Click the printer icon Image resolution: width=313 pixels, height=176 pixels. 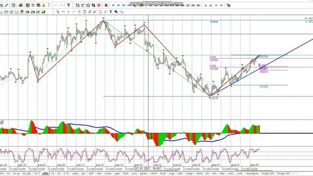pos(21,5)
